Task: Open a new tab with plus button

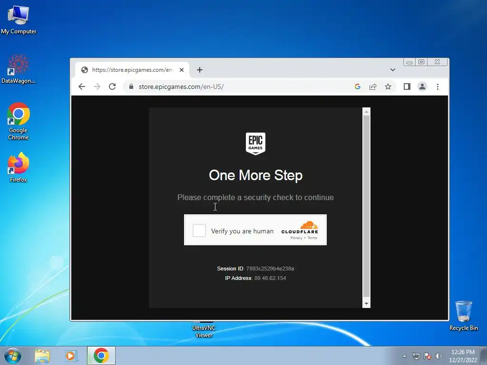Action: pyautogui.click(x=200, y=70)
